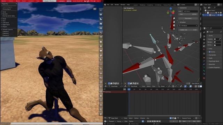Click the viewer search menus field
Viewport: 223px width, 125px height.
[x=49, y=1]
